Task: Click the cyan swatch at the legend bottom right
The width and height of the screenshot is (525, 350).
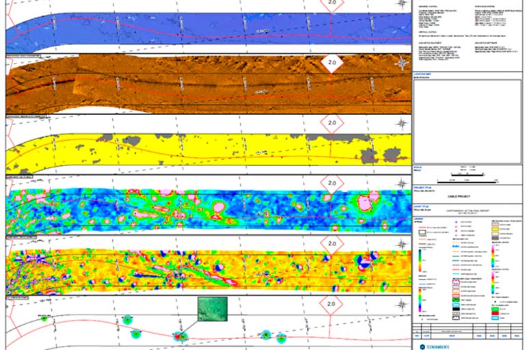Action: click(x=496, y=318)
